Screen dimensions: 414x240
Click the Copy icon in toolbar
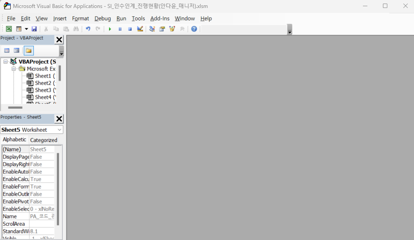56,29
